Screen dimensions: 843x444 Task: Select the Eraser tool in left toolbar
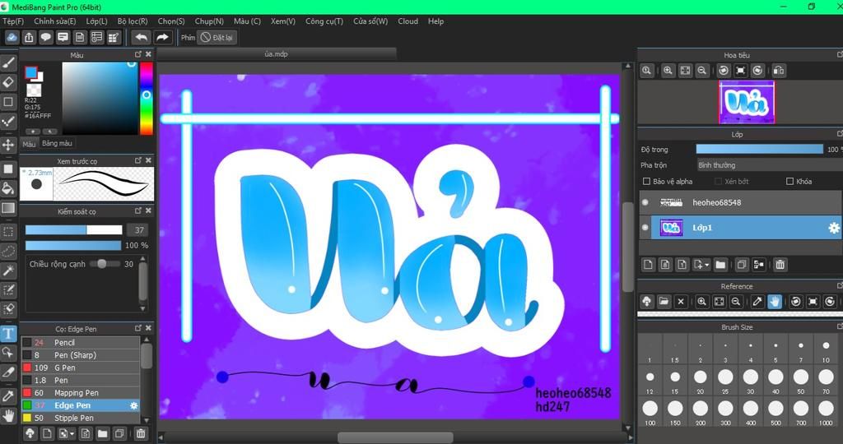pos(8,82)
